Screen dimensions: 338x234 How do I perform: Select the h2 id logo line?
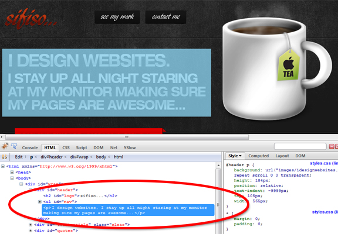[x=80, y=196]
